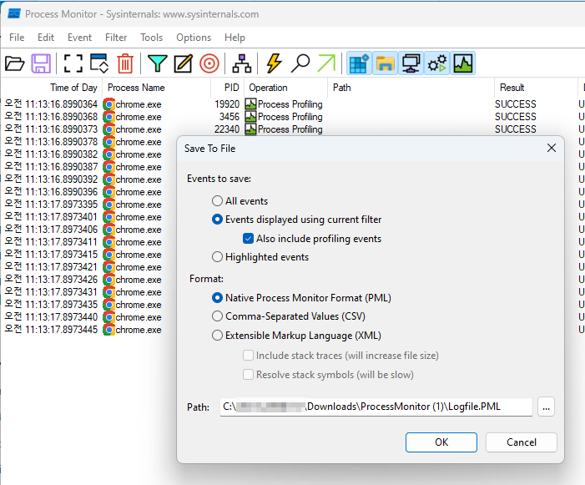Clear the display with the trash icon
Viewport: 585px width, 485px height.
125,63
